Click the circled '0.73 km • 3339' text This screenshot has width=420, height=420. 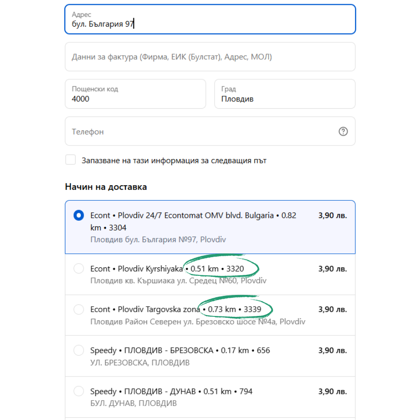click(x=237, y=309)
